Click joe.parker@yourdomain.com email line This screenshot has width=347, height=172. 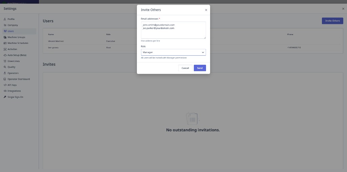[159, 28]
